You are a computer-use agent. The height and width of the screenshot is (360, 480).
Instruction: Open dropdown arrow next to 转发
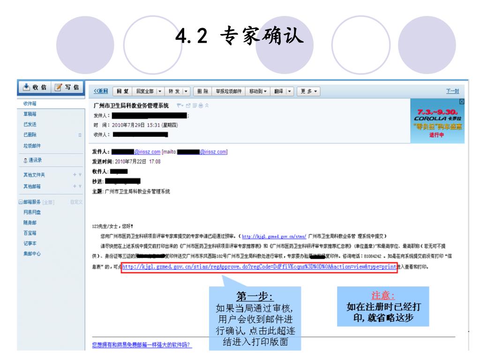click(x=186, y=91)
